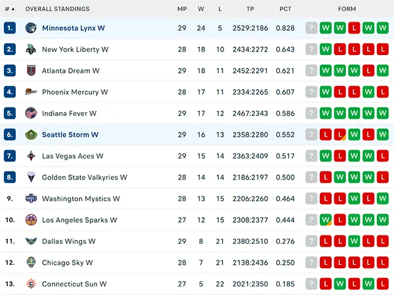Click Dallas Wings green W form badge
This screenshot has height=295, width=394.
click(x=354, y=241)
